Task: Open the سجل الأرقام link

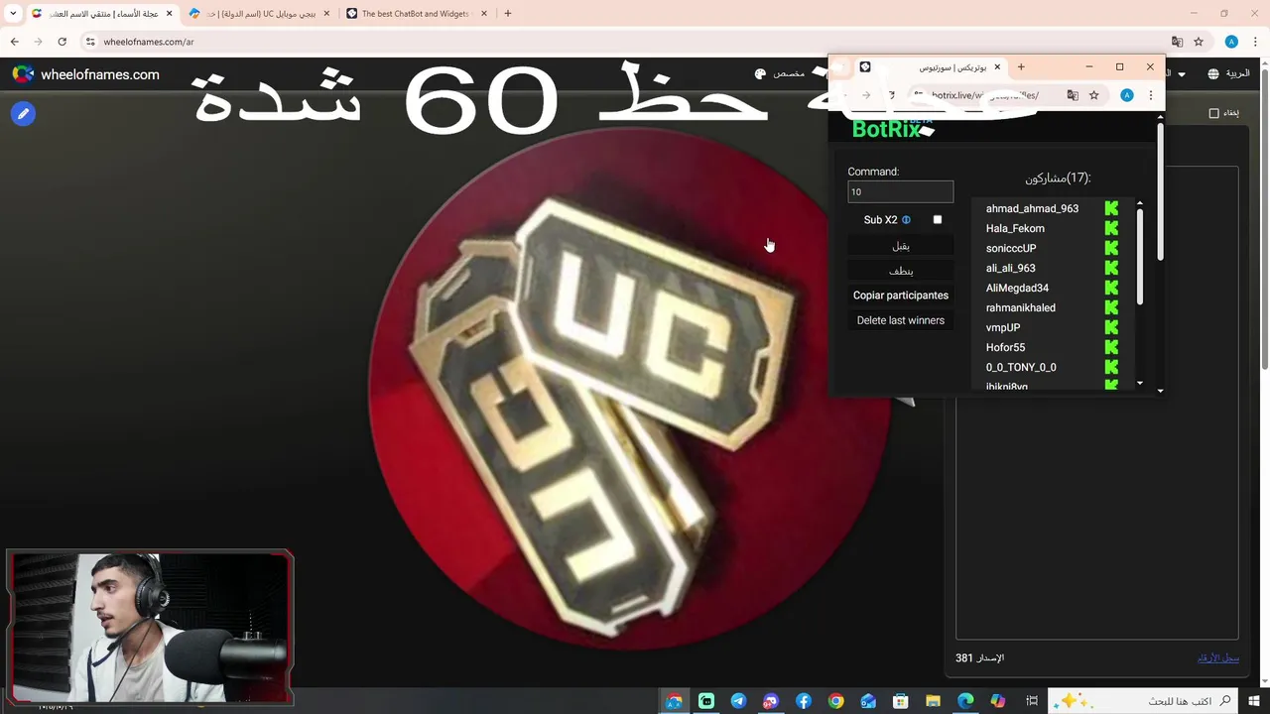Action: (1217, 658)
